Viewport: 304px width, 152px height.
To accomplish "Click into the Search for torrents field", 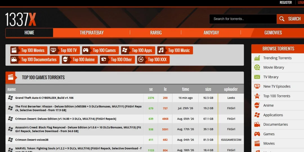I will 243,19.
